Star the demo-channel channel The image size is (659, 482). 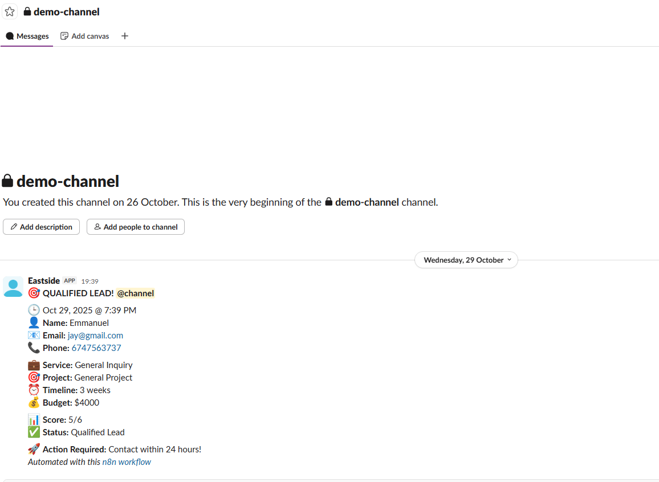point(10,12)
